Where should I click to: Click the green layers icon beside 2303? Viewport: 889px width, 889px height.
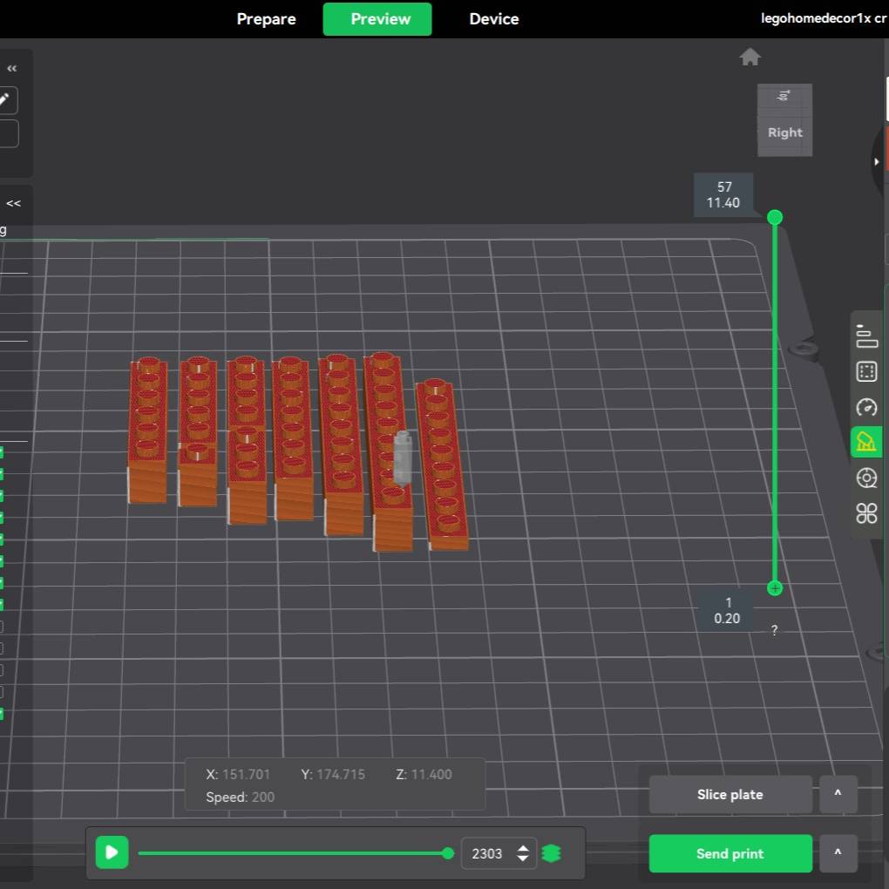point(551,853)
